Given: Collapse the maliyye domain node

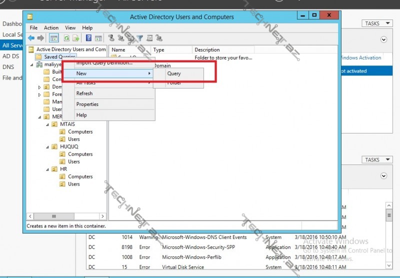Looking at the screenshot, I should [x=32, y=65].
